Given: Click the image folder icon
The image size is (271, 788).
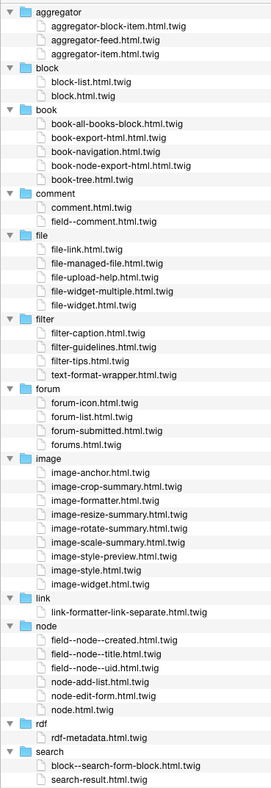Looking at the screenshot, I should (x=25, y=458).
